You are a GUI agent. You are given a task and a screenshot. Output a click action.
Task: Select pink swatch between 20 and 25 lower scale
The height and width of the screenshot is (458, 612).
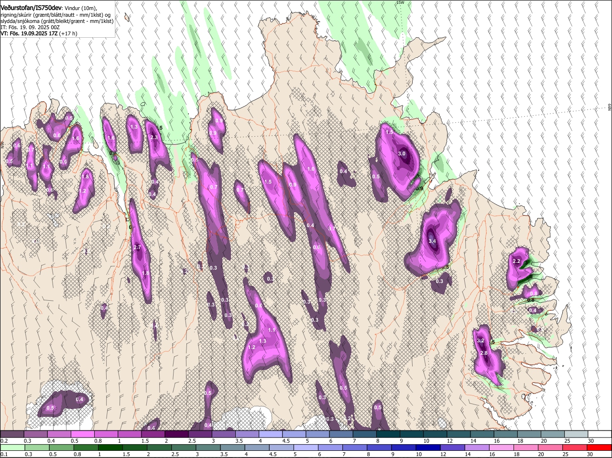(x=551, y=448)
